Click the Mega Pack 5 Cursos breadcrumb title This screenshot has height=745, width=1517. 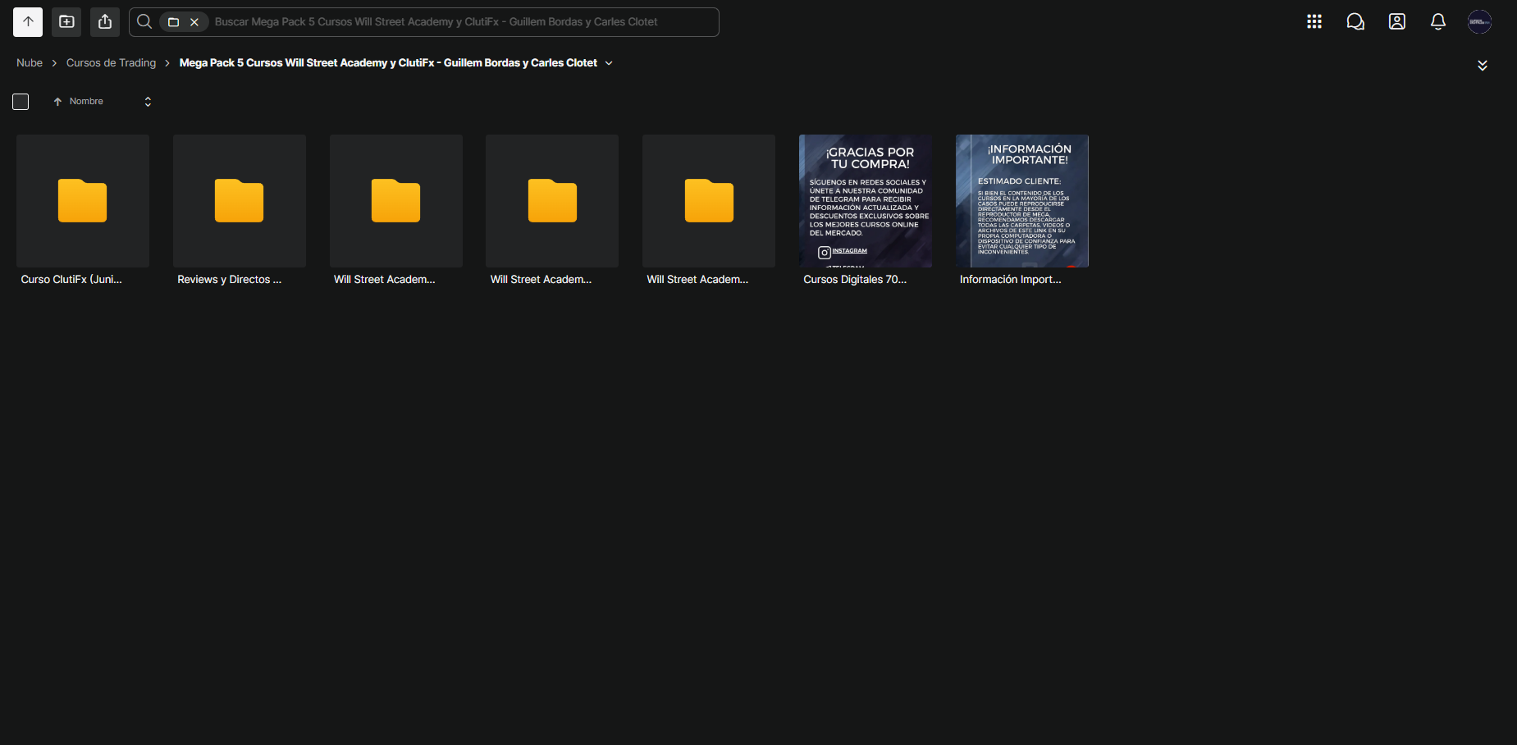coord(388,63)
